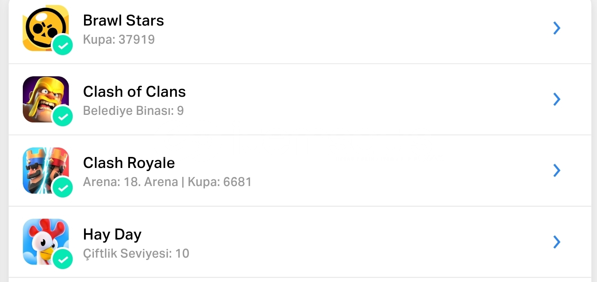597x282 pixels.
Task: Select the Hay Day title text
Action: click(x=112, y=235)
